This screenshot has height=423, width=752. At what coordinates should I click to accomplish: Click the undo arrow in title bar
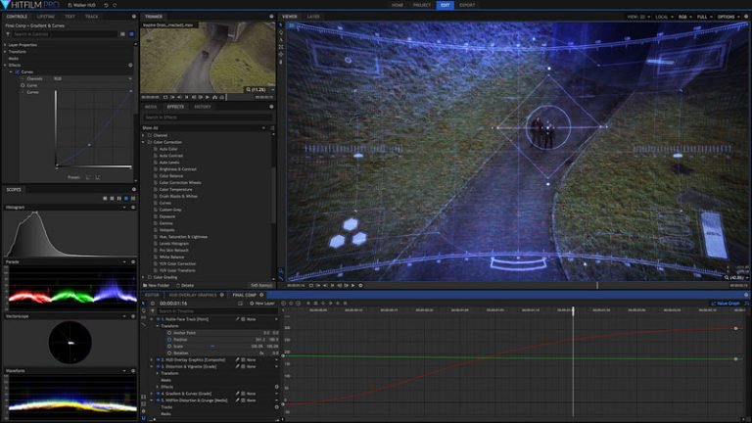point(106,5)
